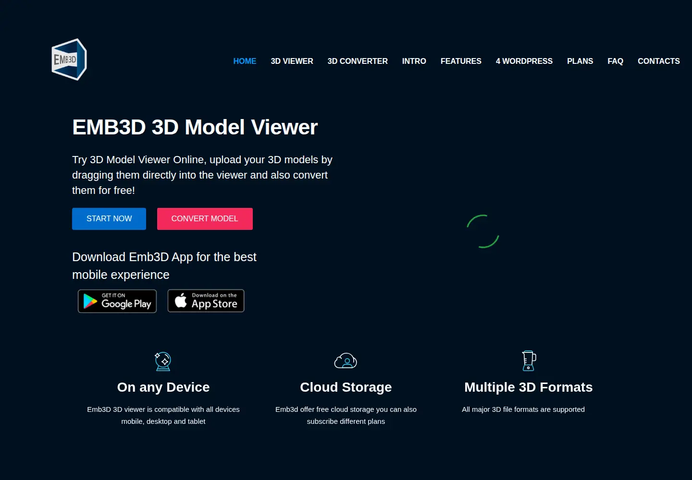Click the Multiple 3D Formats heading
The height and width of the screenshot is (480, 692).
(x=529, y=387)
